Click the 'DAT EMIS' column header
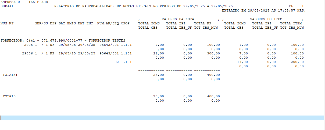 (x=67, y=24)
